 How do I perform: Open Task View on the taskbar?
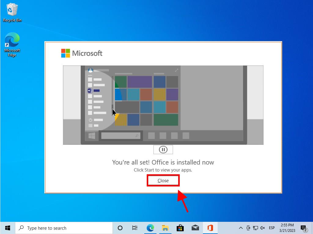coord(134,228)
